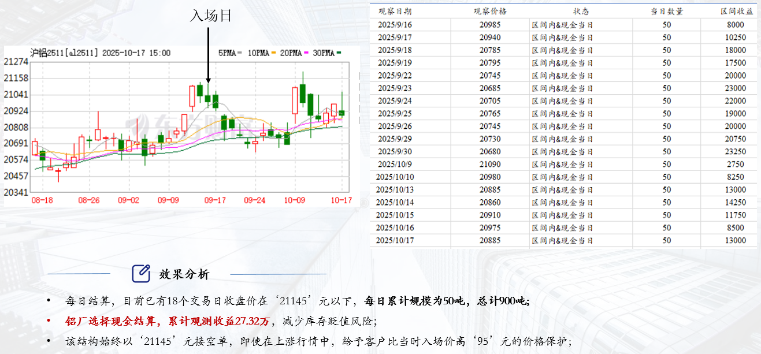Image resolution: width=761 pixels, height=354 pixels.
Task: Click the date cell 2025/9/19
Action: (x=395, y=63)
